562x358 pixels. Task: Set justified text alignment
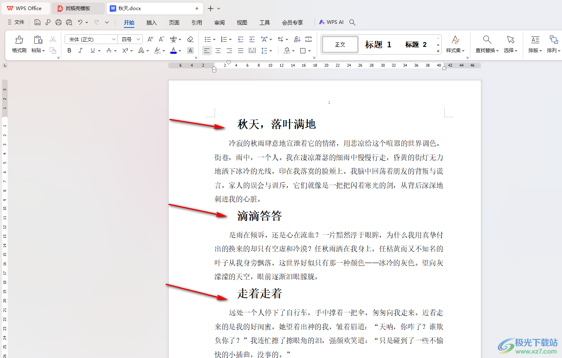pyautogui.click(x=240, y=51)
